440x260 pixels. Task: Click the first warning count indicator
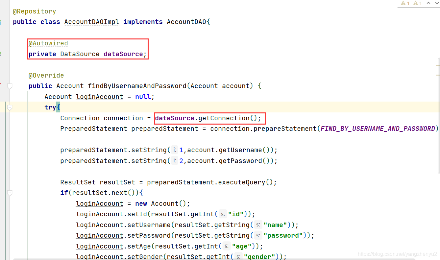coord(405,3)
